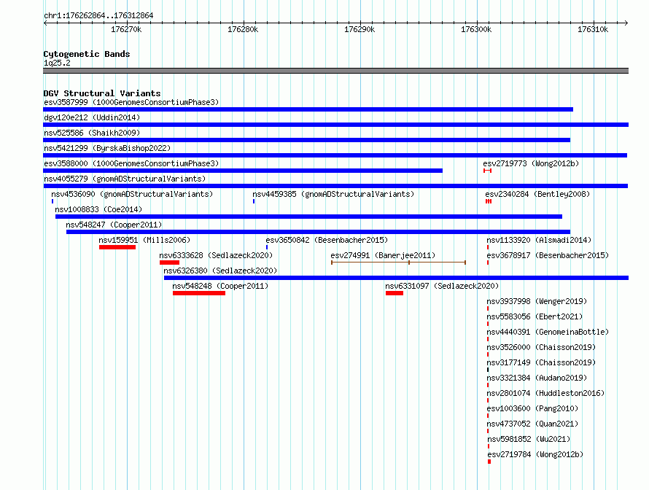Click the blue bar under nsv1008833

[x=308, y=217]
